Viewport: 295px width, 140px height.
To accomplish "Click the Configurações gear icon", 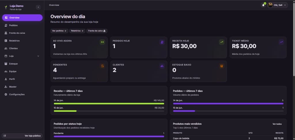I will coord(6,94).
